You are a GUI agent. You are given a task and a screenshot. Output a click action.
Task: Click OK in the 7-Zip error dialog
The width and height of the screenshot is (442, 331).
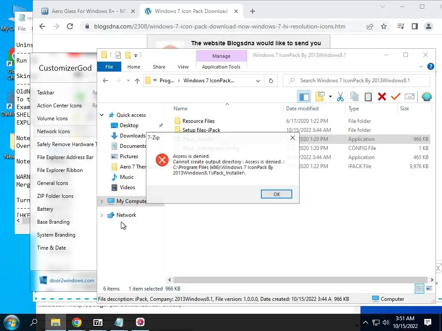tap(276, 194)
